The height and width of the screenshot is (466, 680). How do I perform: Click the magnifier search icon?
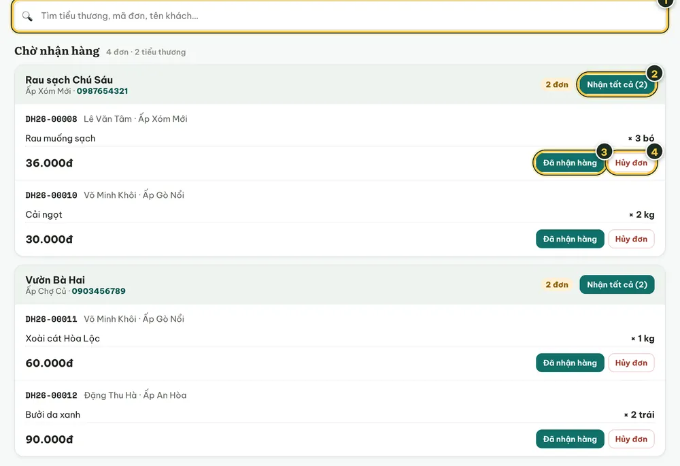coord(27,16)
